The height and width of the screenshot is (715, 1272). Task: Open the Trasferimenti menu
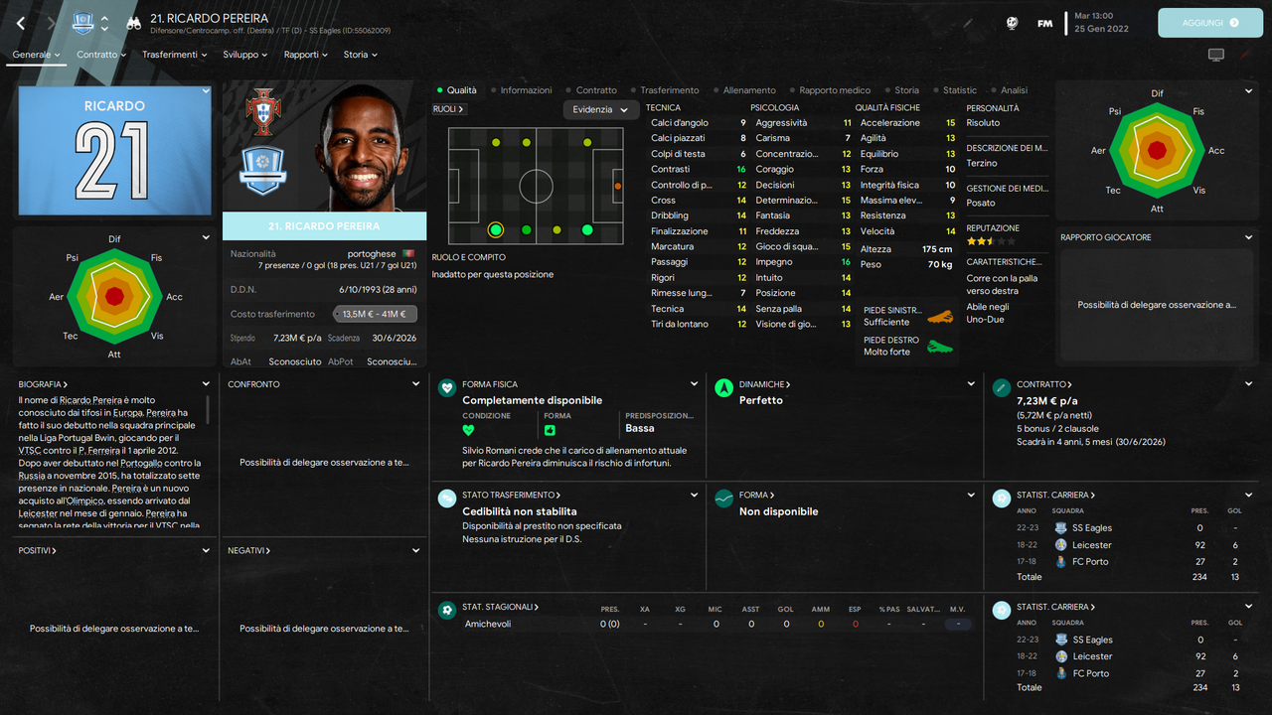pyautogui.click(x=175, y=55)
